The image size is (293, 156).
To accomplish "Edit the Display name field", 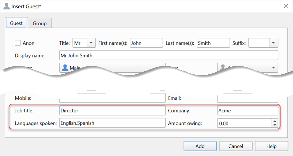I will click(168, 55).
